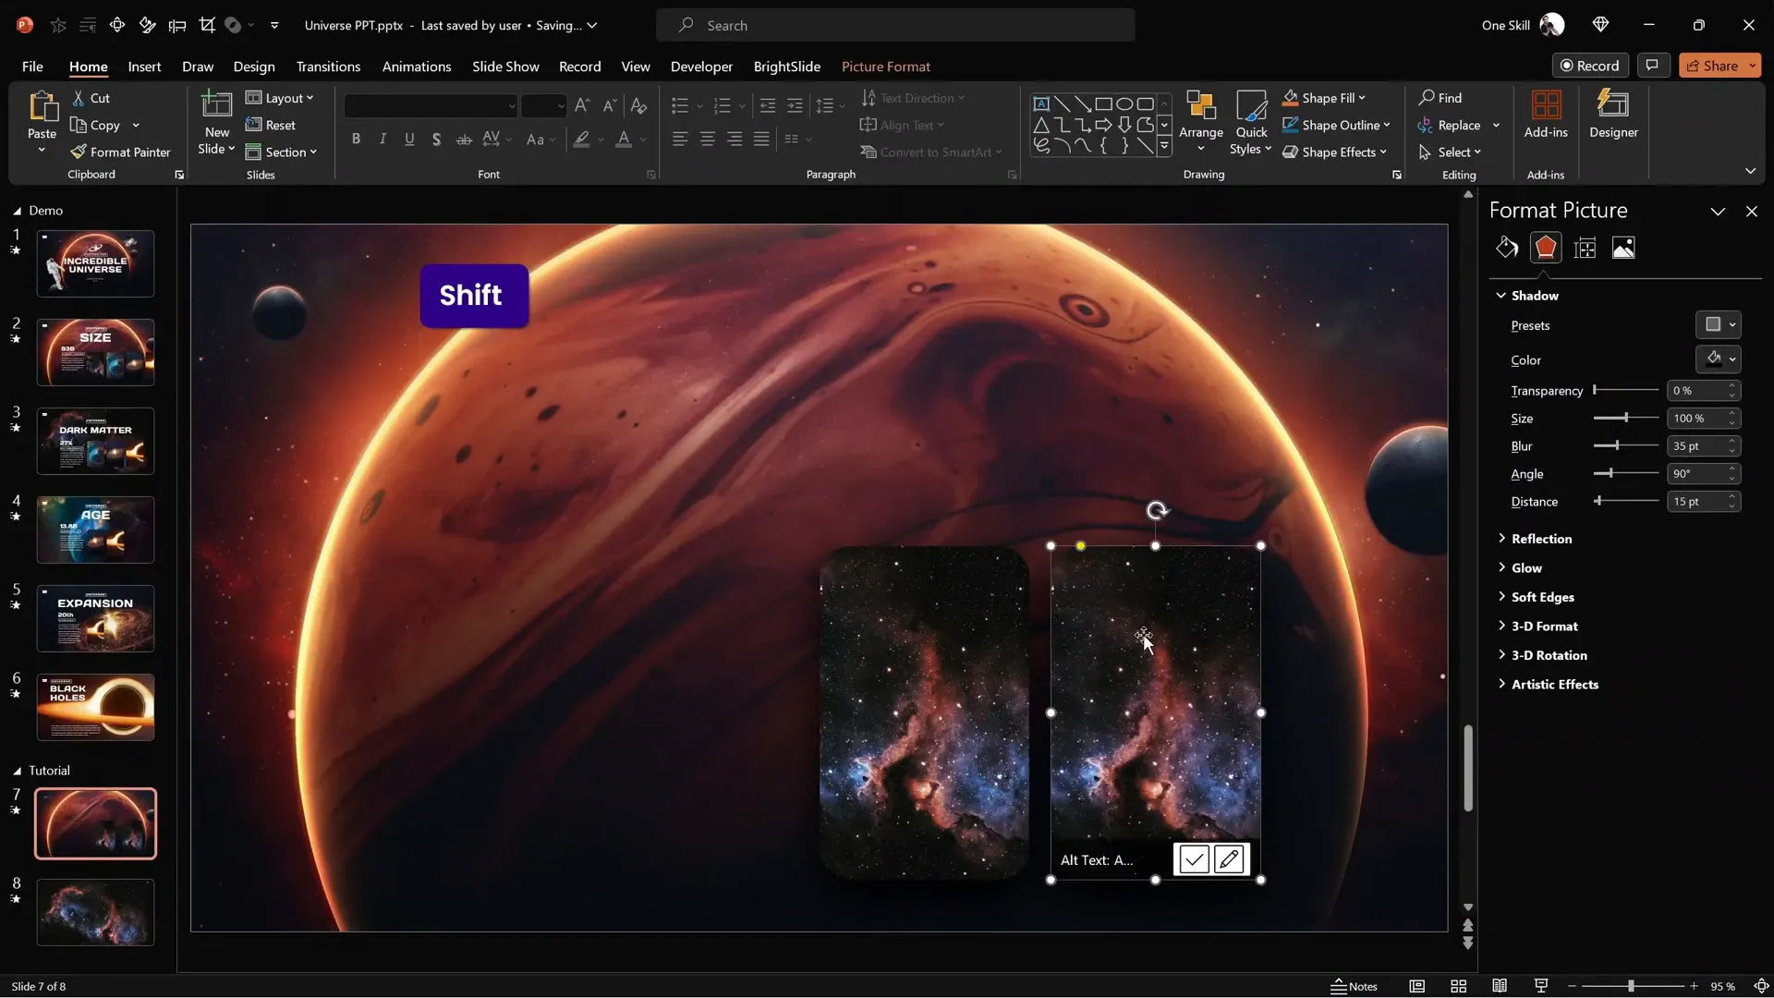Open the Fill & Line tab icon
1774x998 pixels.
click(x=1507, y=248)
